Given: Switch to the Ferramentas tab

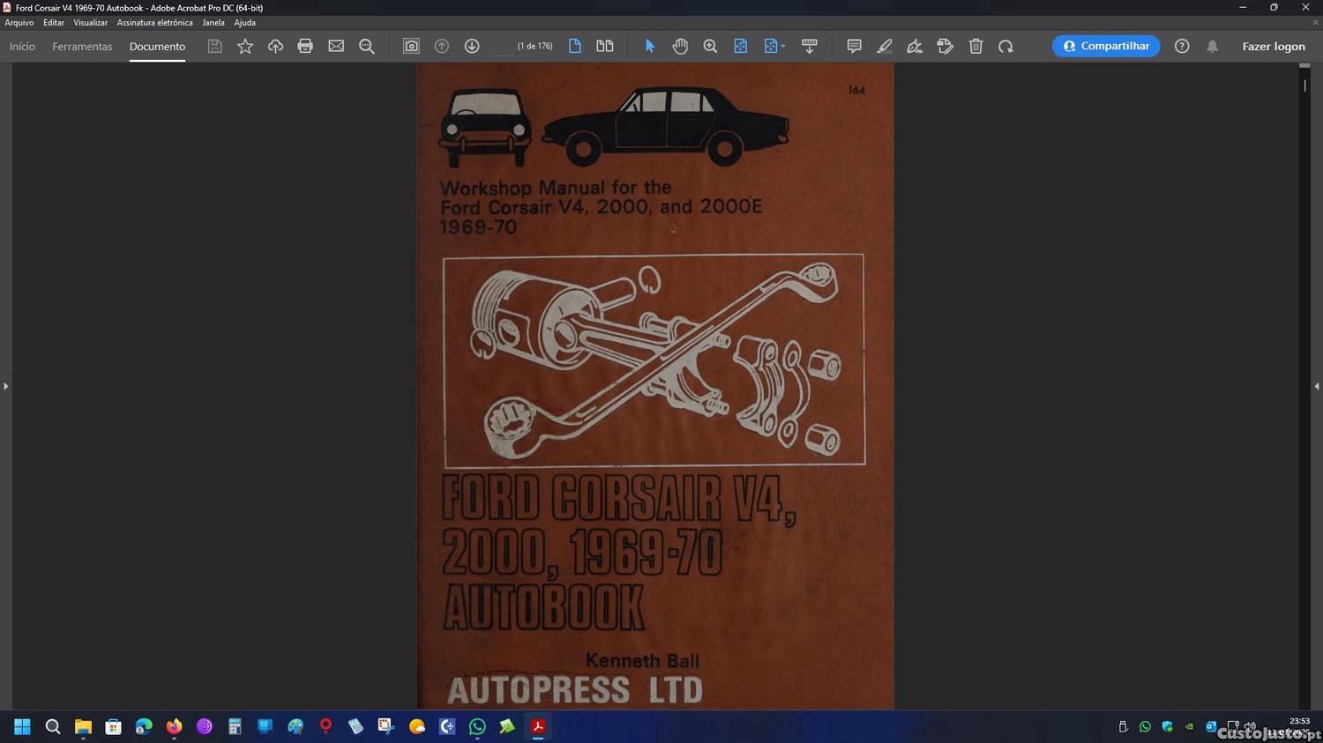Looking at the screenshot, I should pyautogui.click(x=82, y=47).
